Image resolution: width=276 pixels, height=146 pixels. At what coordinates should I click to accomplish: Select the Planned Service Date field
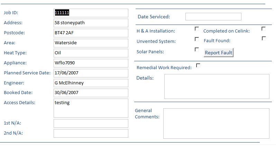[x=91, y=73]
